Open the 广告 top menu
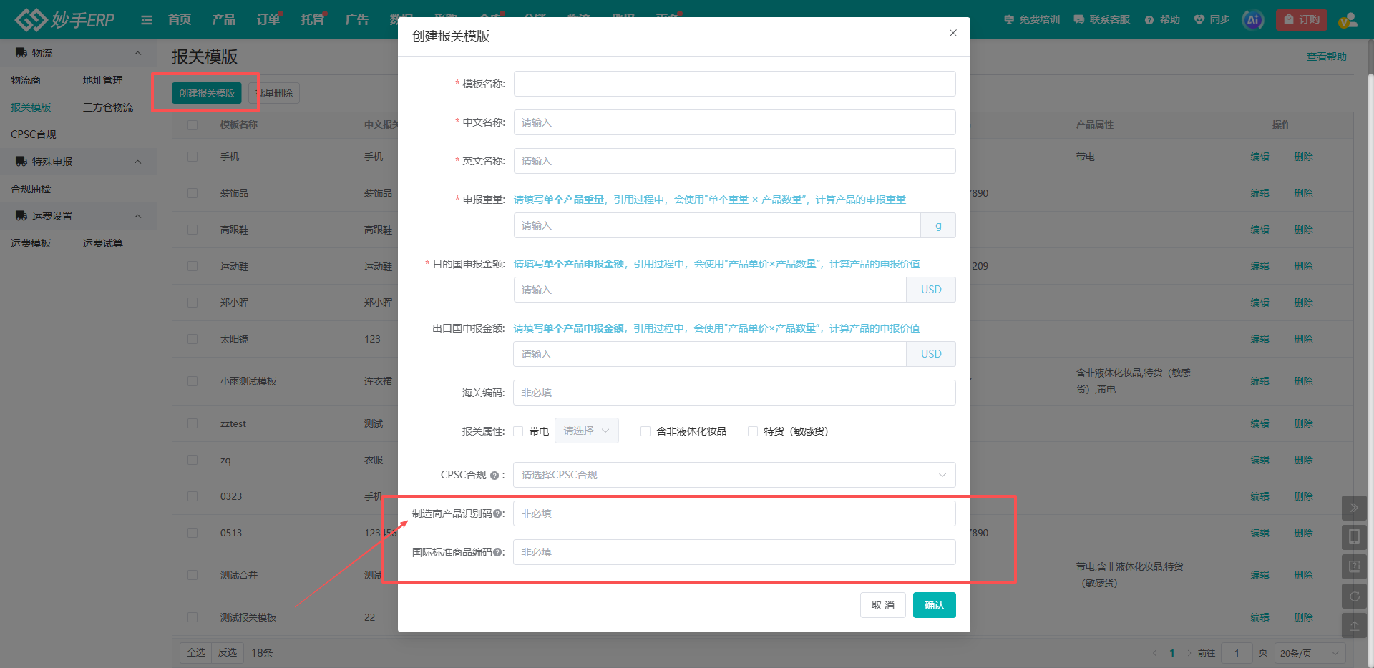1374x668 pixels. coord(357,20)
